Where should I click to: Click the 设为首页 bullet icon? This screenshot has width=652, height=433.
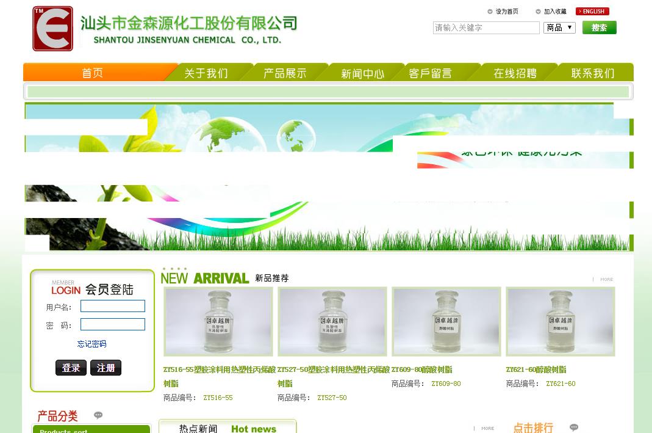(490, 12)
